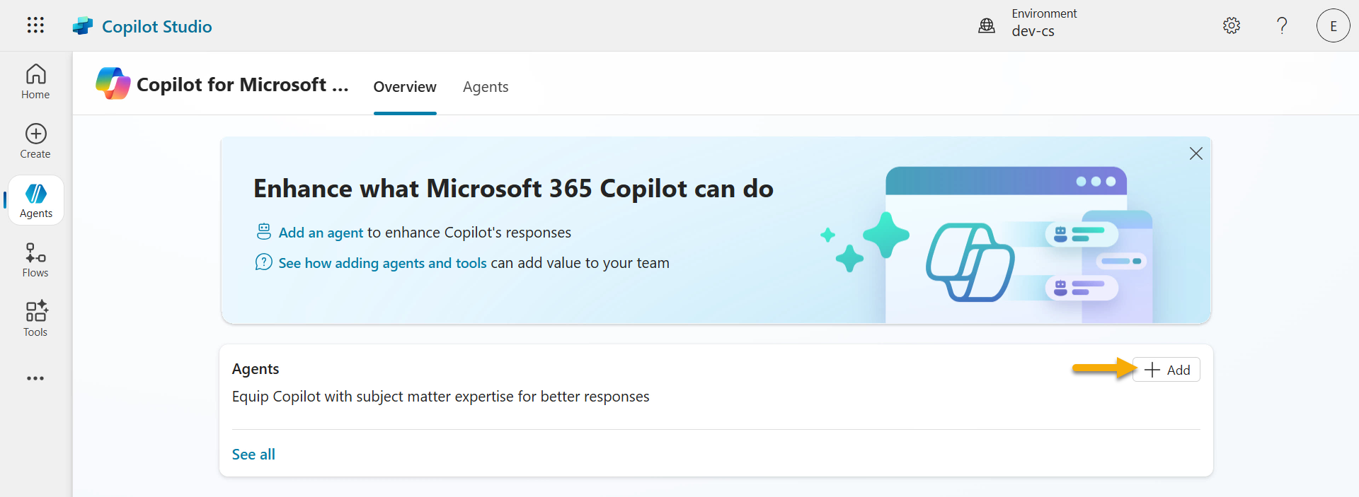The width and height of the screenshot is (1359, 497).
Task: Open Tools in the sidebar
Action: (35, 320)
